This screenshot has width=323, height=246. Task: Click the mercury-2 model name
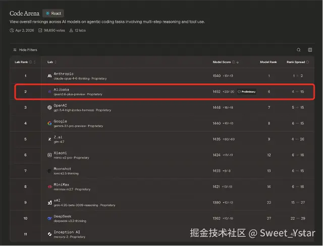click(x=61, y=237)
